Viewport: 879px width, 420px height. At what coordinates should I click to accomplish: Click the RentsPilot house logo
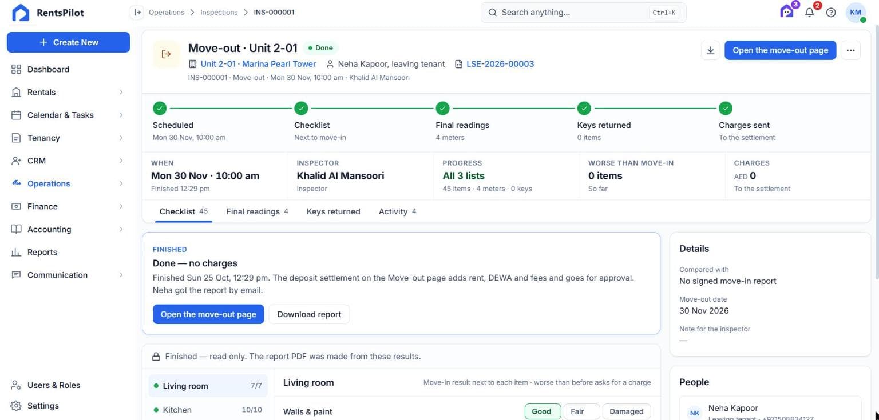pos(21,12)
